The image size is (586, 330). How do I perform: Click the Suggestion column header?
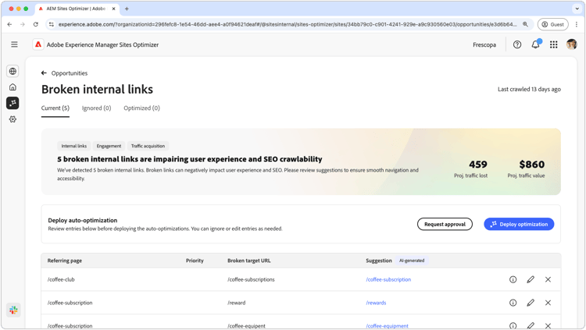[x=379, y=261]
